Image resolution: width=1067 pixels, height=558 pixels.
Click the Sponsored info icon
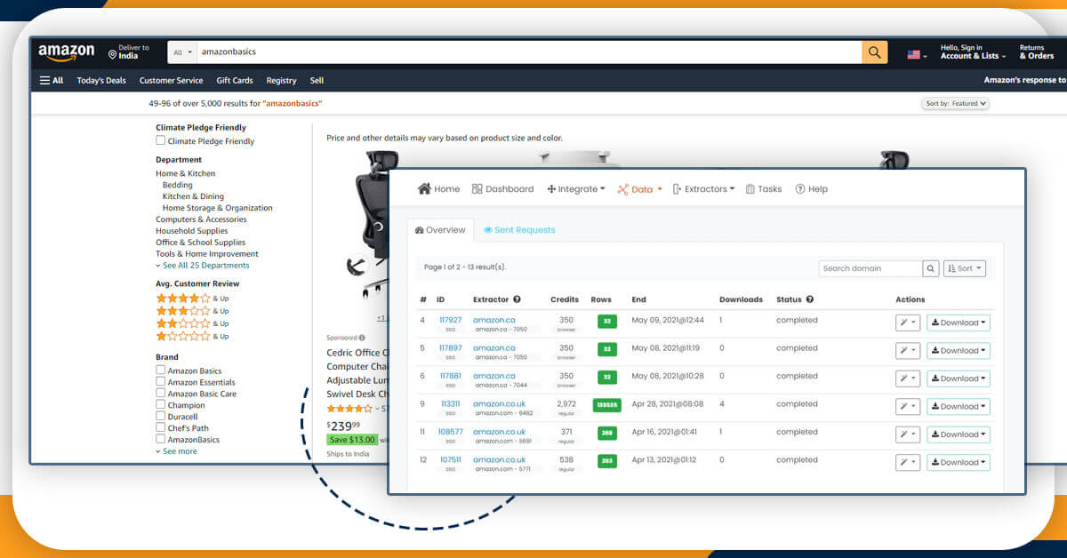click(362, 338)
